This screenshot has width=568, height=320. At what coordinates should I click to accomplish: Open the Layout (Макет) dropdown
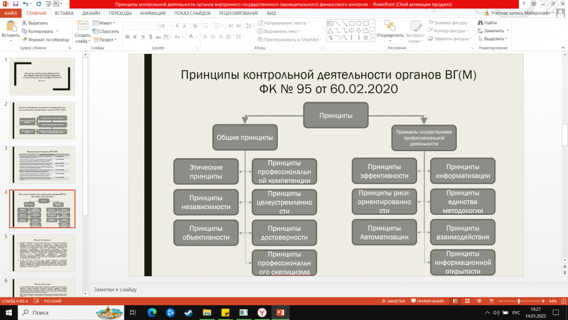pyautogui.click(x=106, y=23)
